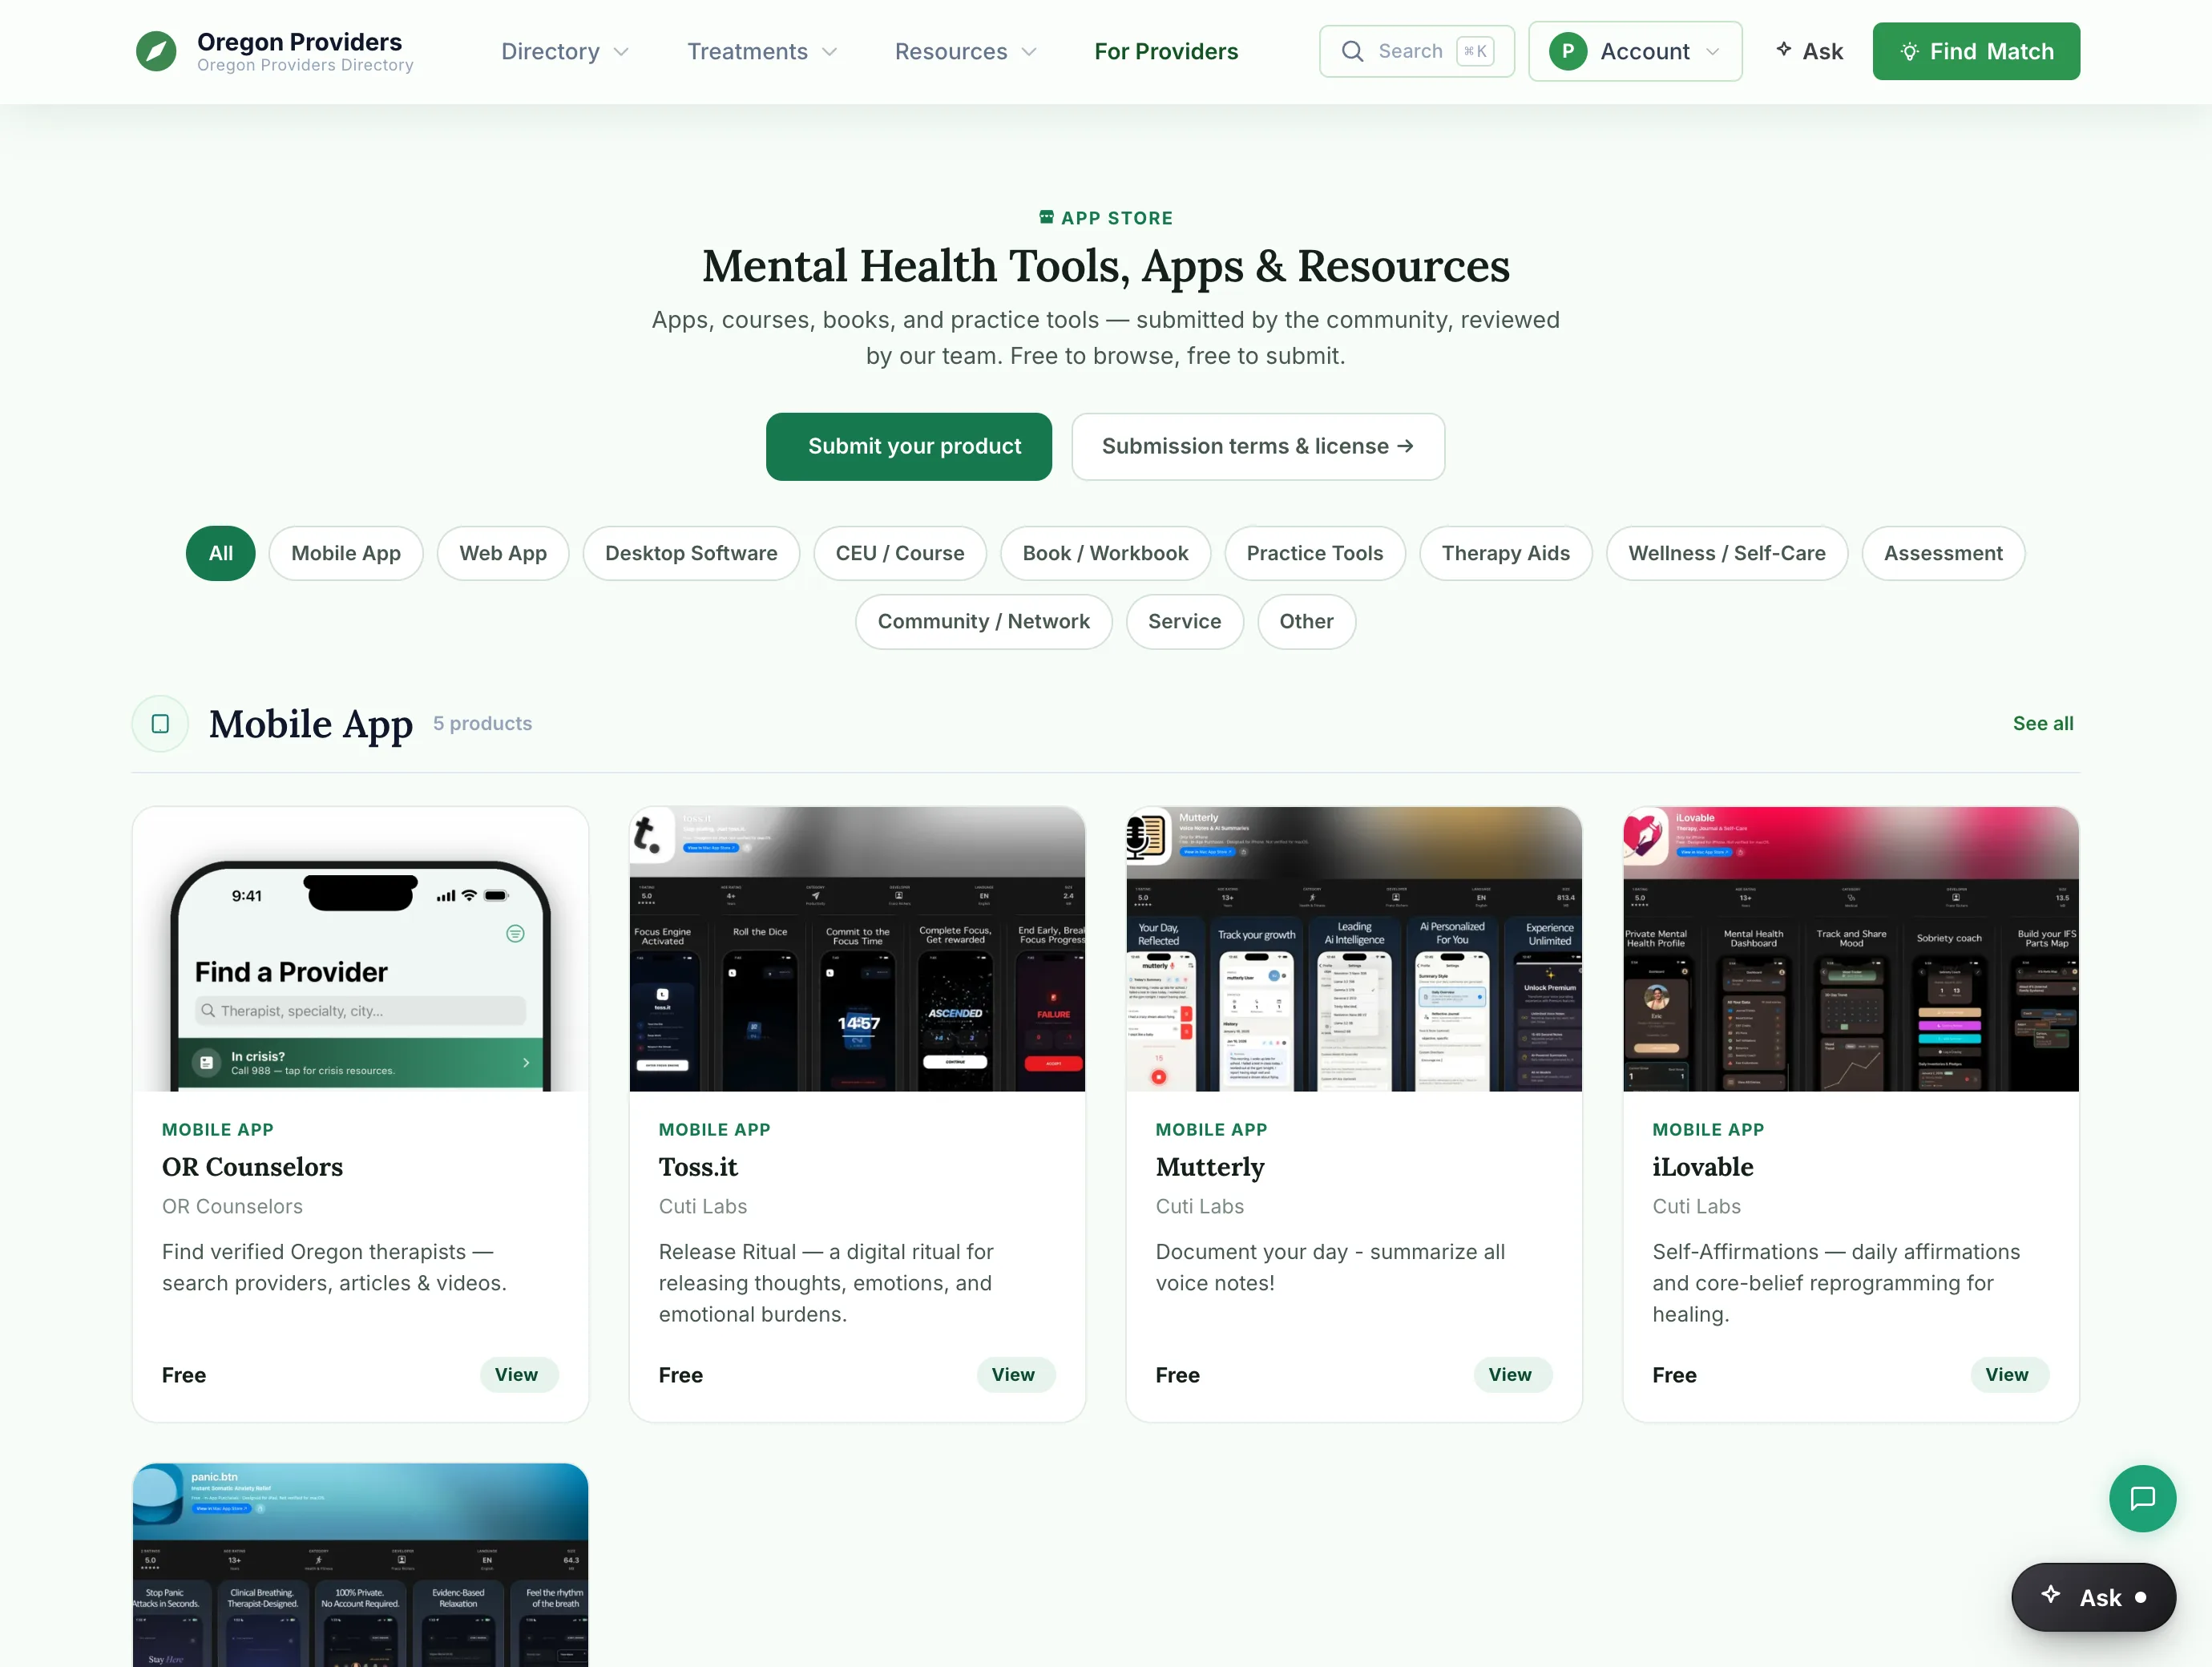Click Cuti Labs under iLovable
Viewport: 2212px width, 1667px height.
coord(1697,1206)
